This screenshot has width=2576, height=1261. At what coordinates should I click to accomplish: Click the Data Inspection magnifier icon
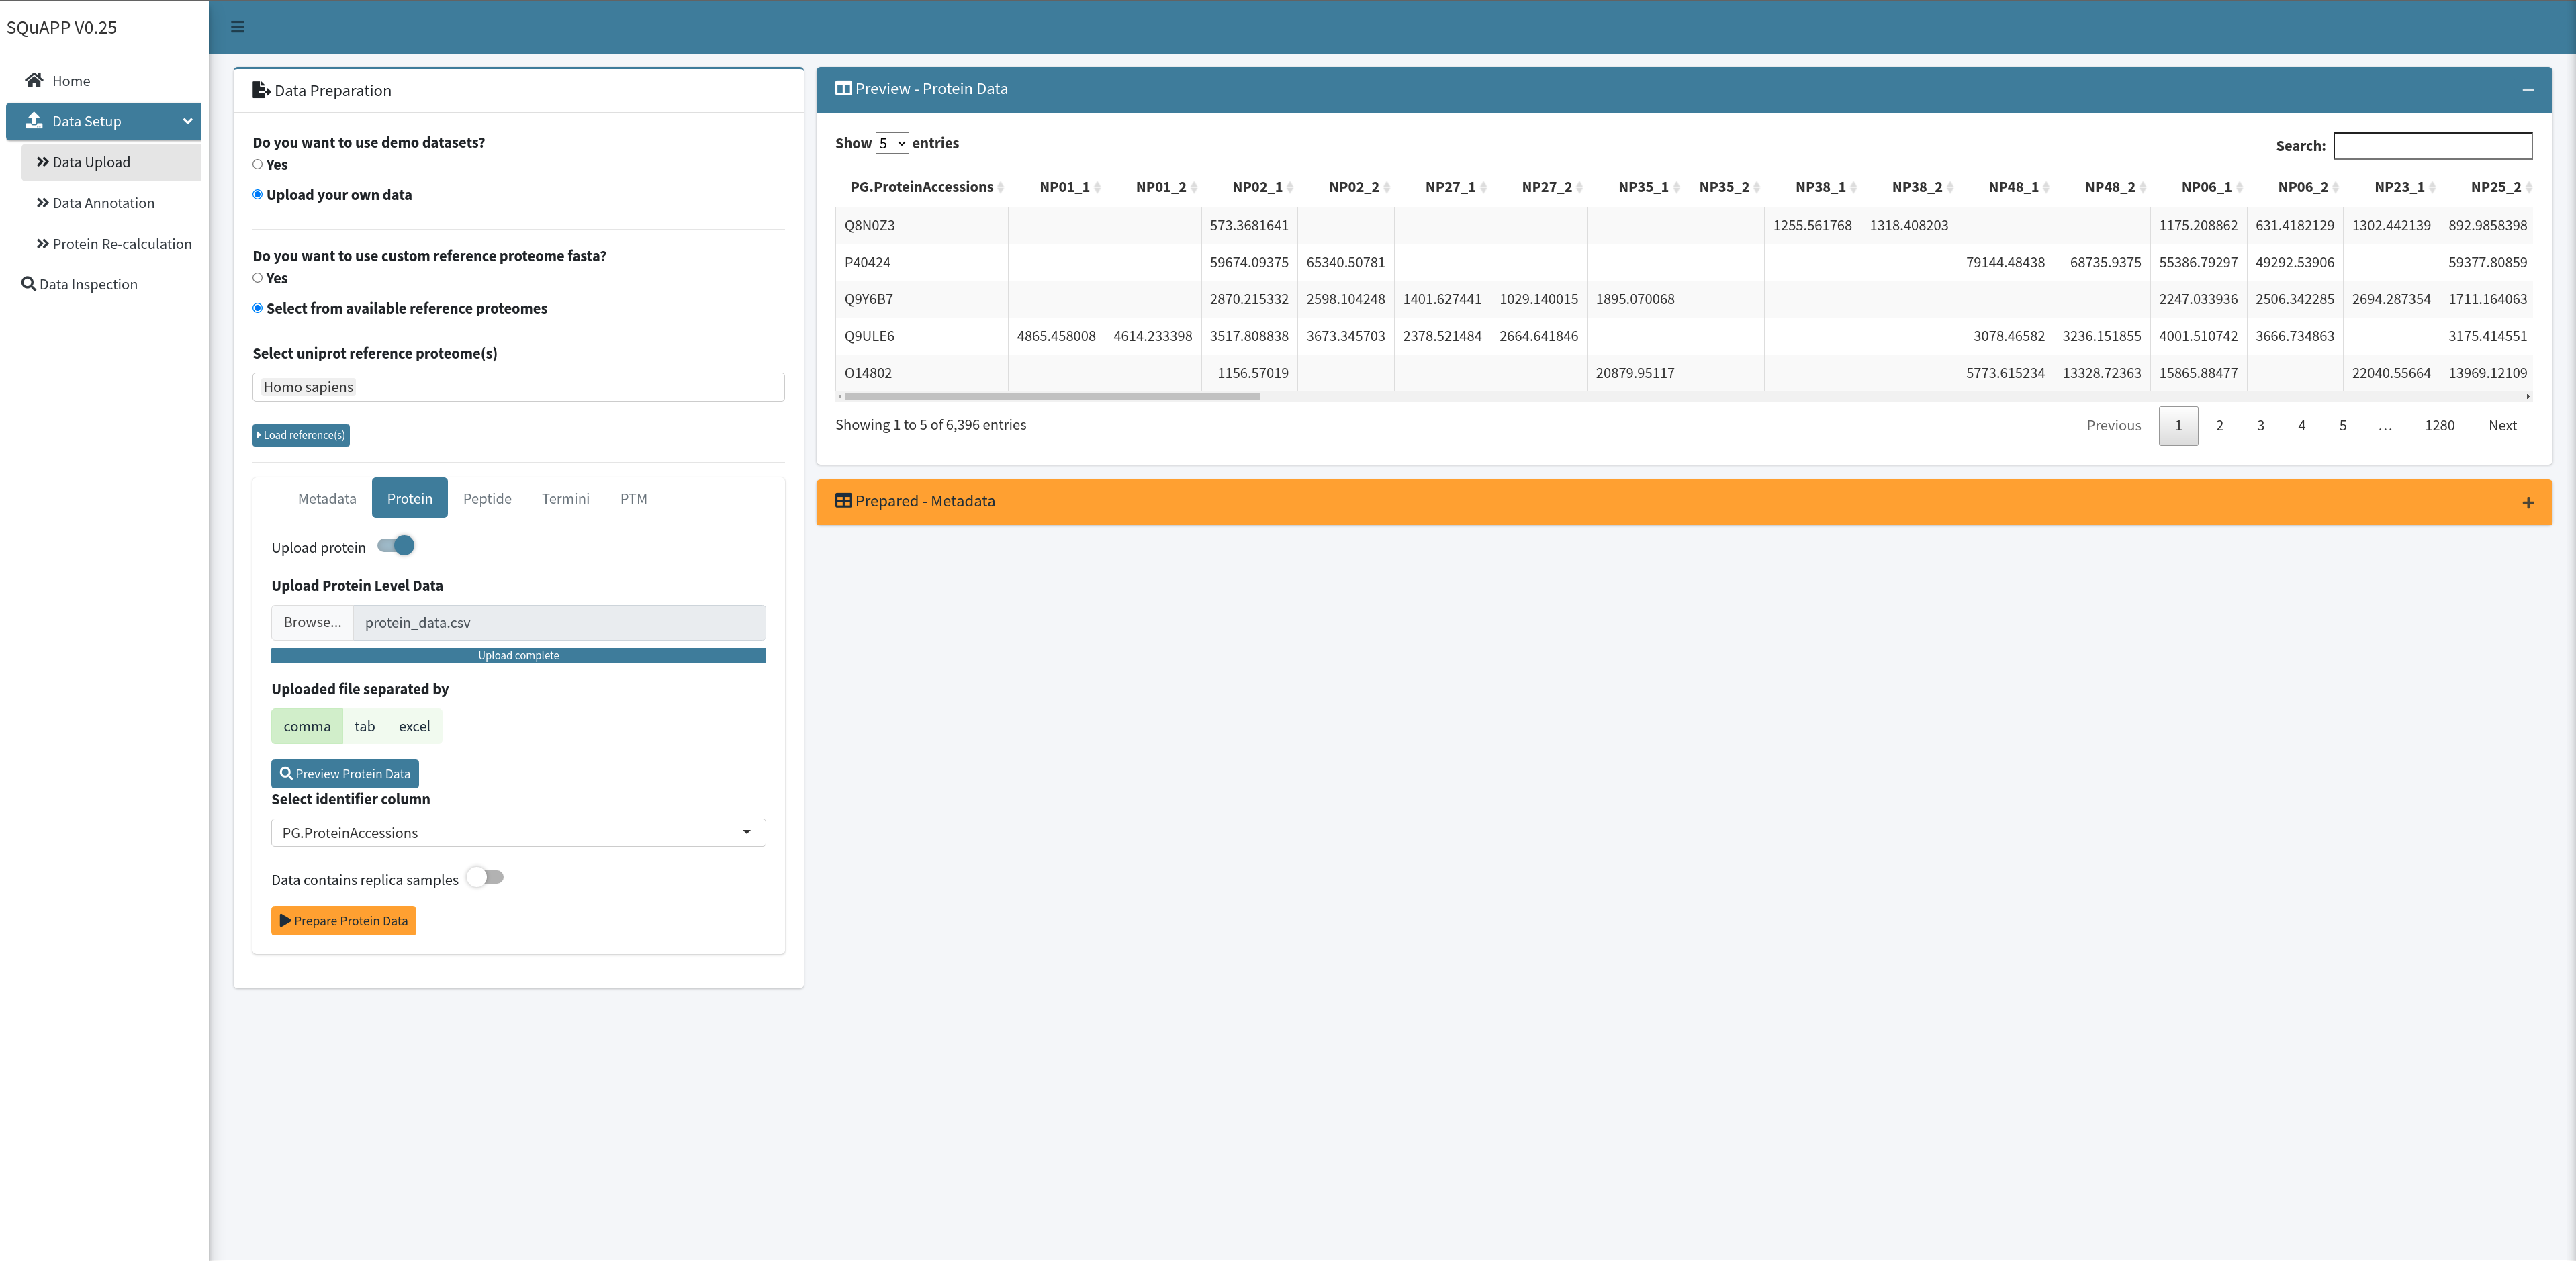(28, 284)
